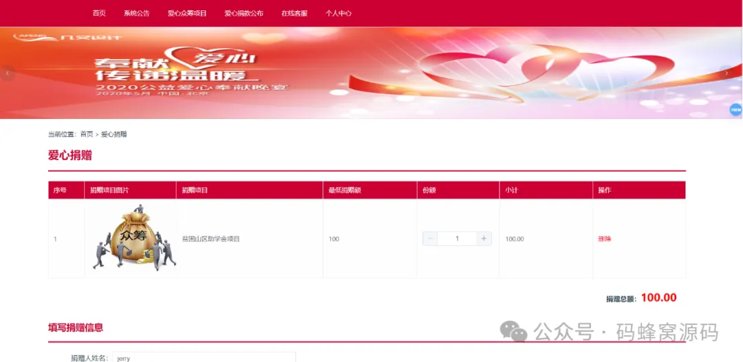Image resolution: width=743 pixels, height=362 pixels.
Task: Click the 众筹 money bag project image
Action: click(134, 238)
